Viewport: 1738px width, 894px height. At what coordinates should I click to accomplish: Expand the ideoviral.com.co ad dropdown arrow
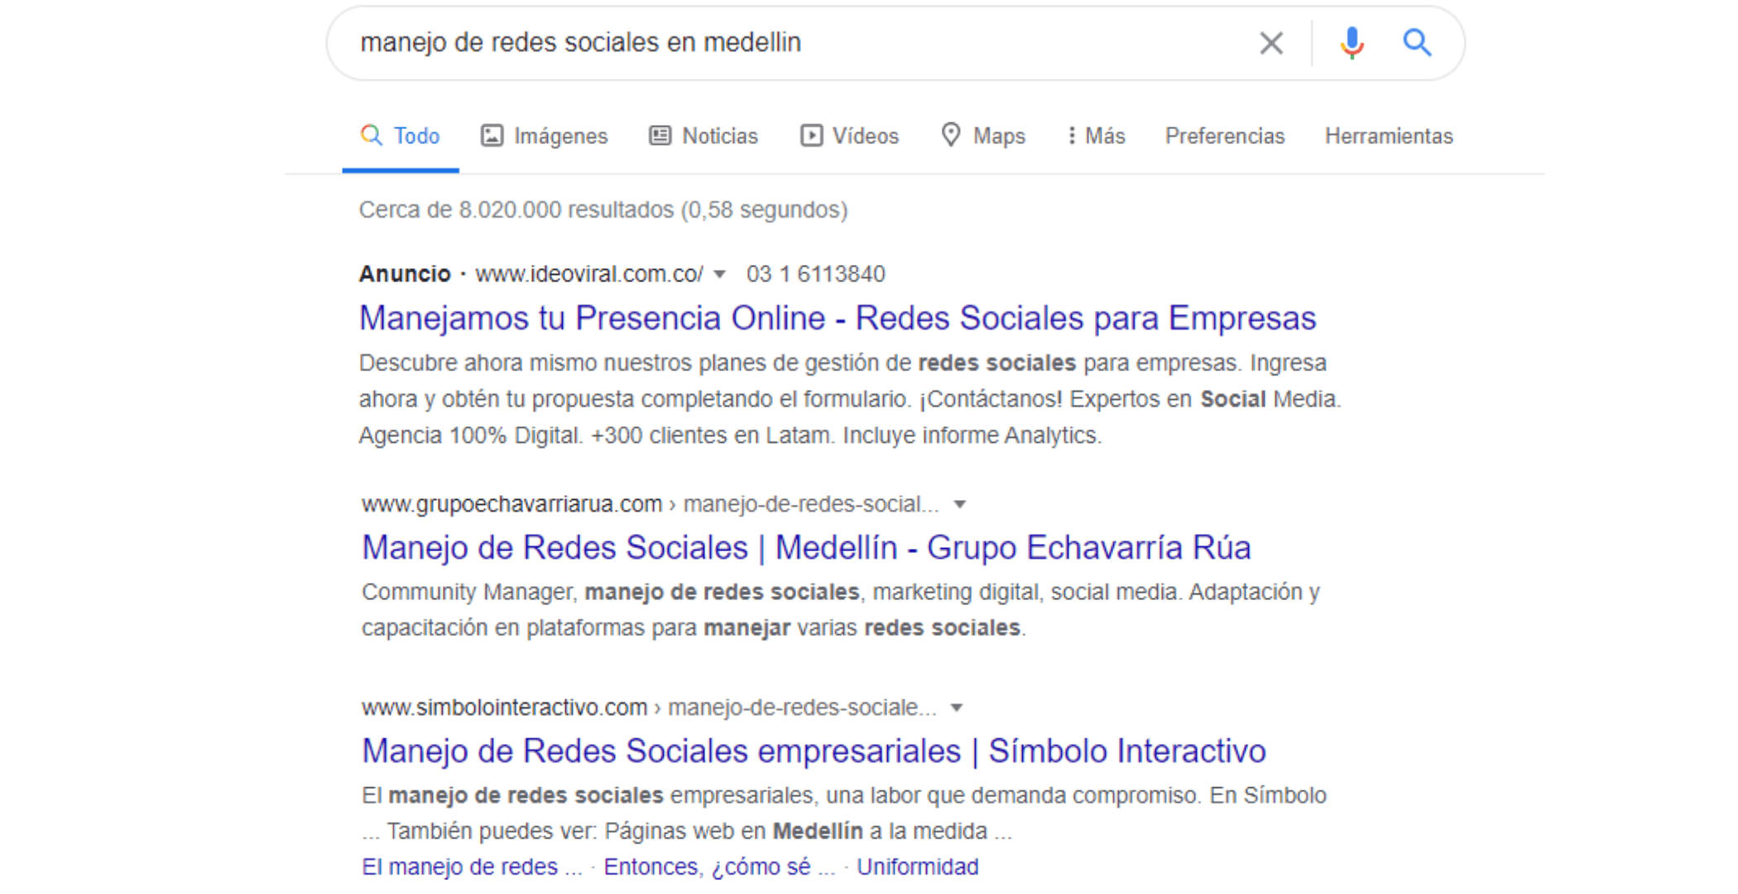[x=720, y=275]
